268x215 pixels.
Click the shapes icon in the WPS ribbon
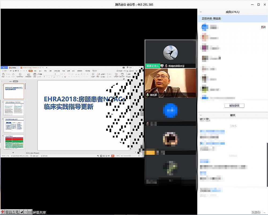[x=98, y=74]
